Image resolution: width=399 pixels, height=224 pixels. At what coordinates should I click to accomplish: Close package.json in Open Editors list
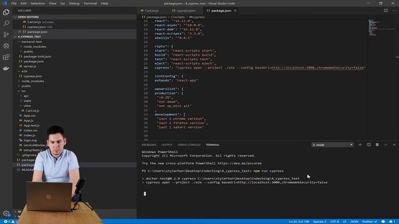[19, 32]
